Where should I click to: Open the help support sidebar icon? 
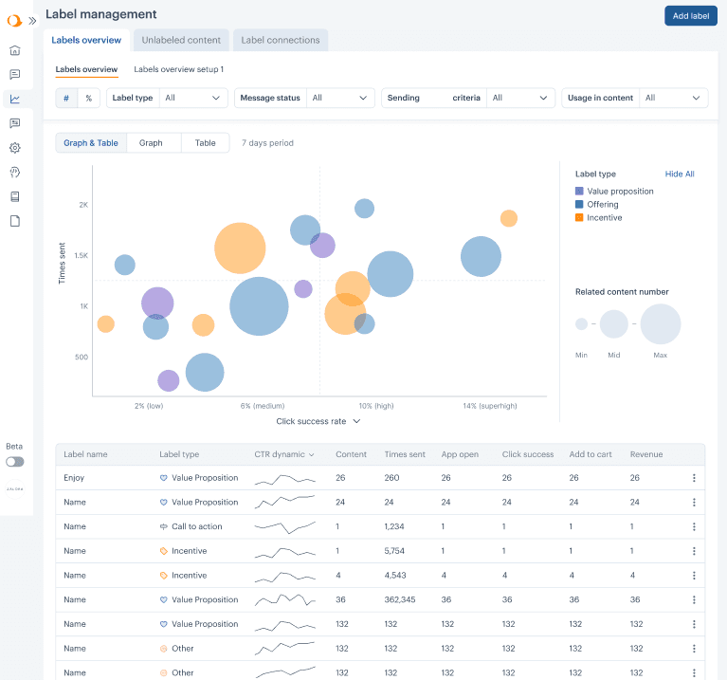point(15,172)
